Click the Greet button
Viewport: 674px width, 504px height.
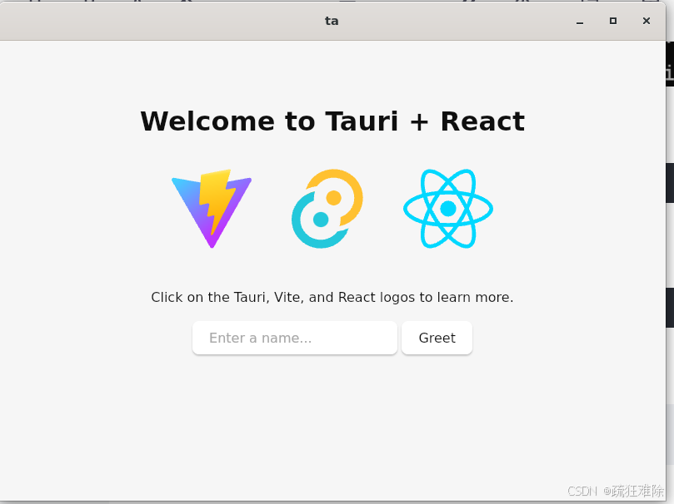[x=437, y=338]
